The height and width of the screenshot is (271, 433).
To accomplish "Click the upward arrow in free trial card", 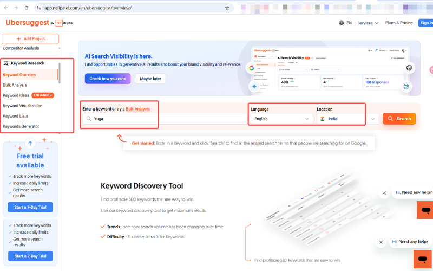I will tap(30, 144).
